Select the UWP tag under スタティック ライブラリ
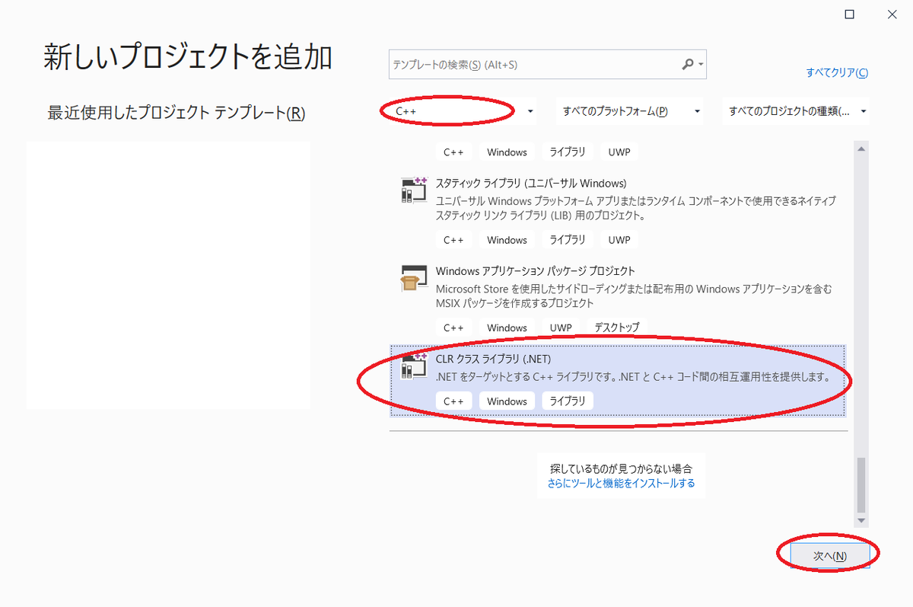This screenshot has height=607, width=913. [x=619, y=239]
